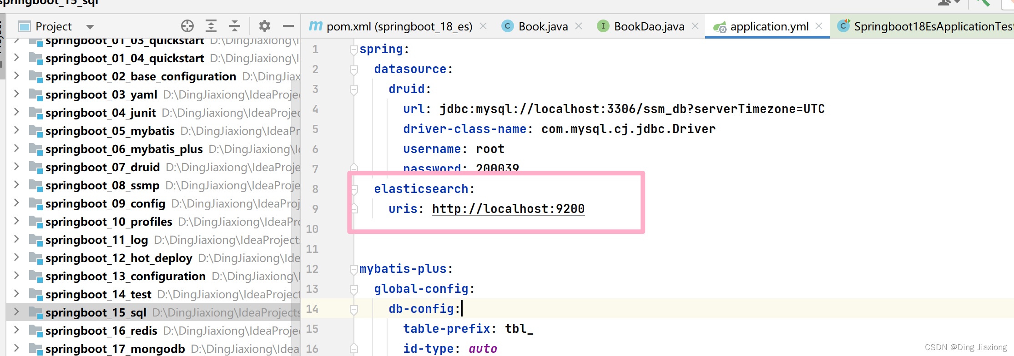Click com.mysql.cj.jdbc.Driver value
This screenshot has height=356, width=1014.
click(x=628, y=129)
